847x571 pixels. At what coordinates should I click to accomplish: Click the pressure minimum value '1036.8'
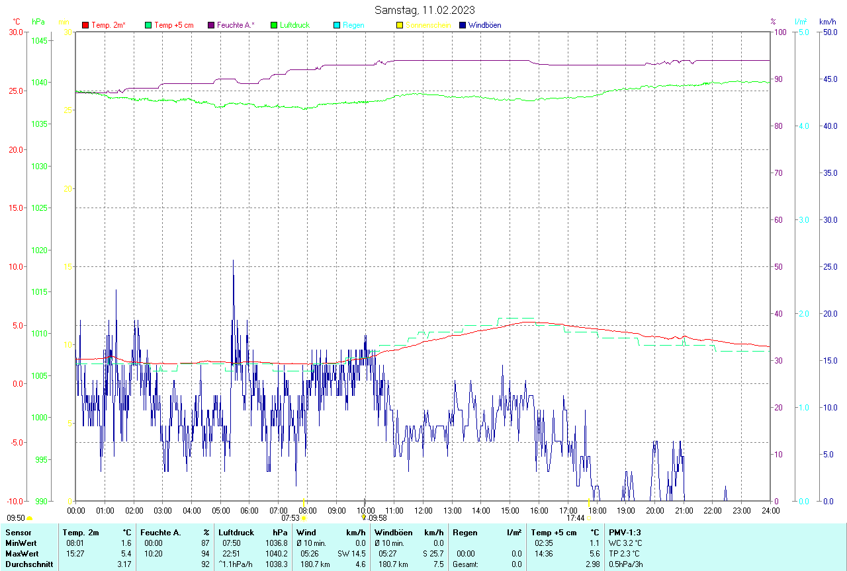(x=277, y=543)
